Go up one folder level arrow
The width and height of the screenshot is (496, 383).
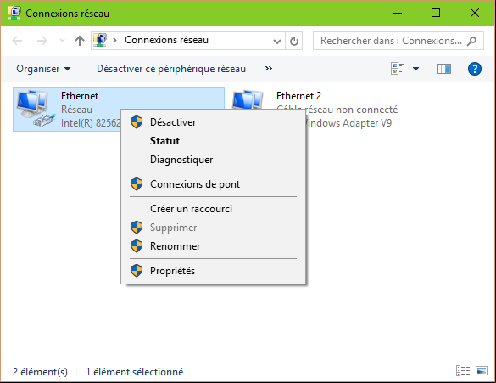tap(80, 41)
